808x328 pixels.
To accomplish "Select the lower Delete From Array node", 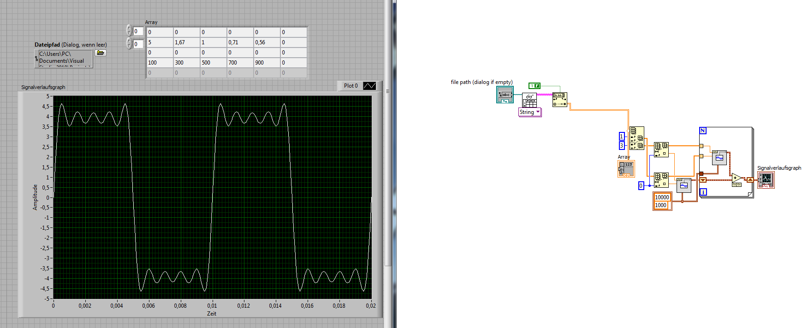I will point(661,180).
